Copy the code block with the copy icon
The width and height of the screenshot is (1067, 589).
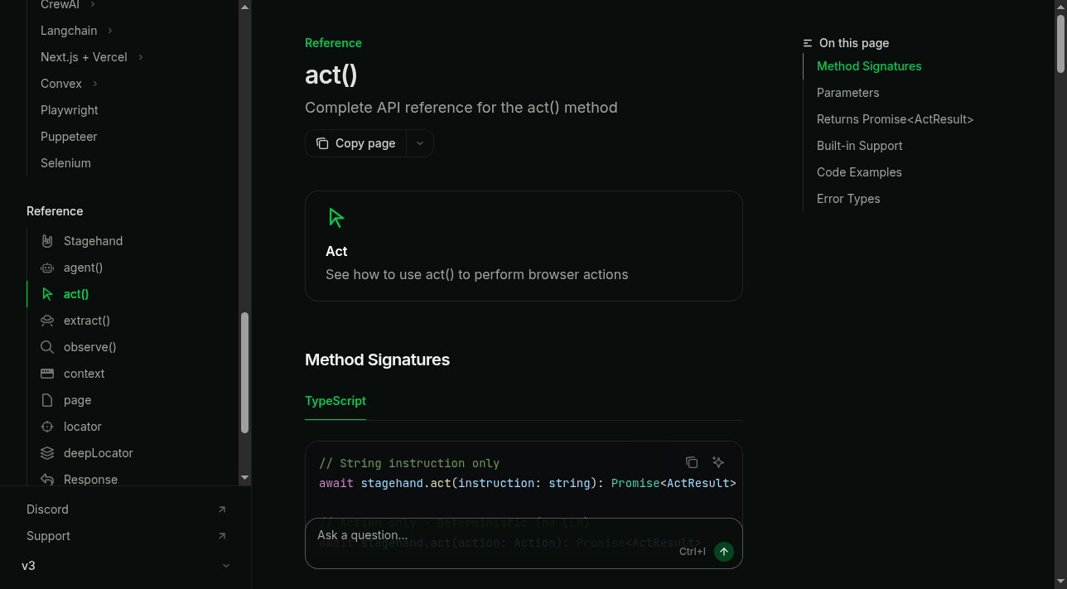692,462
